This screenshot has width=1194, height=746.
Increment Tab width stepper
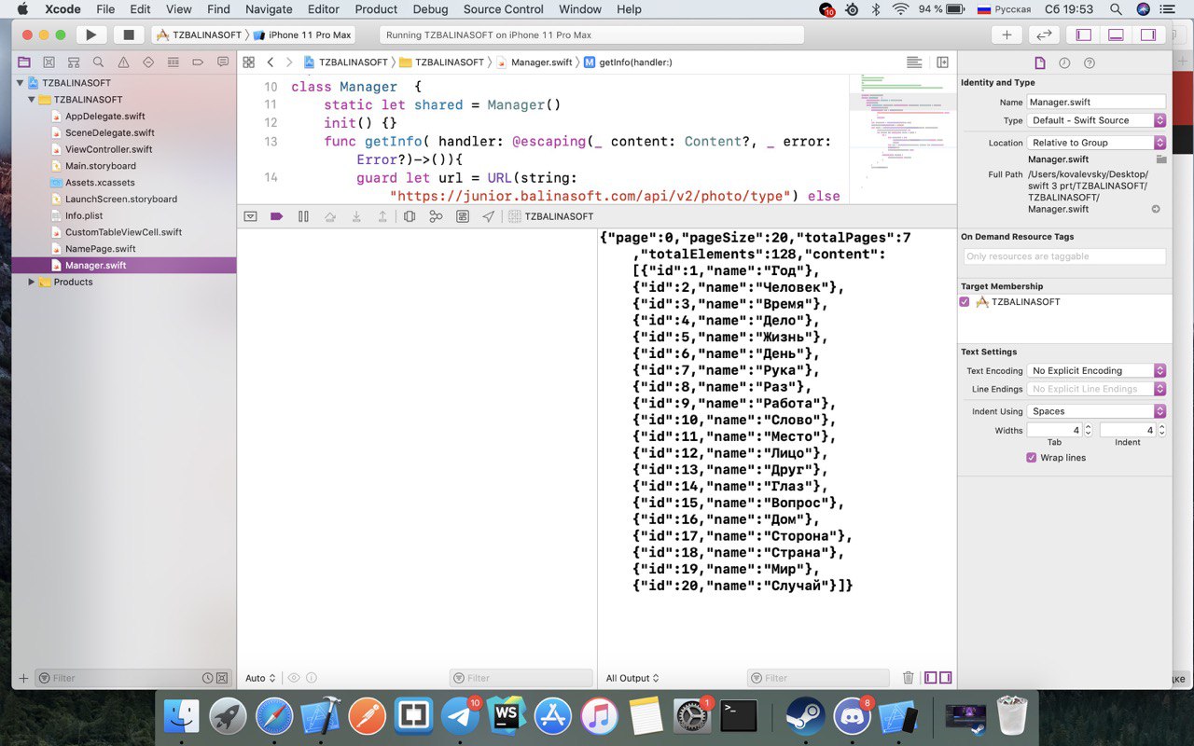(1088, 427)
